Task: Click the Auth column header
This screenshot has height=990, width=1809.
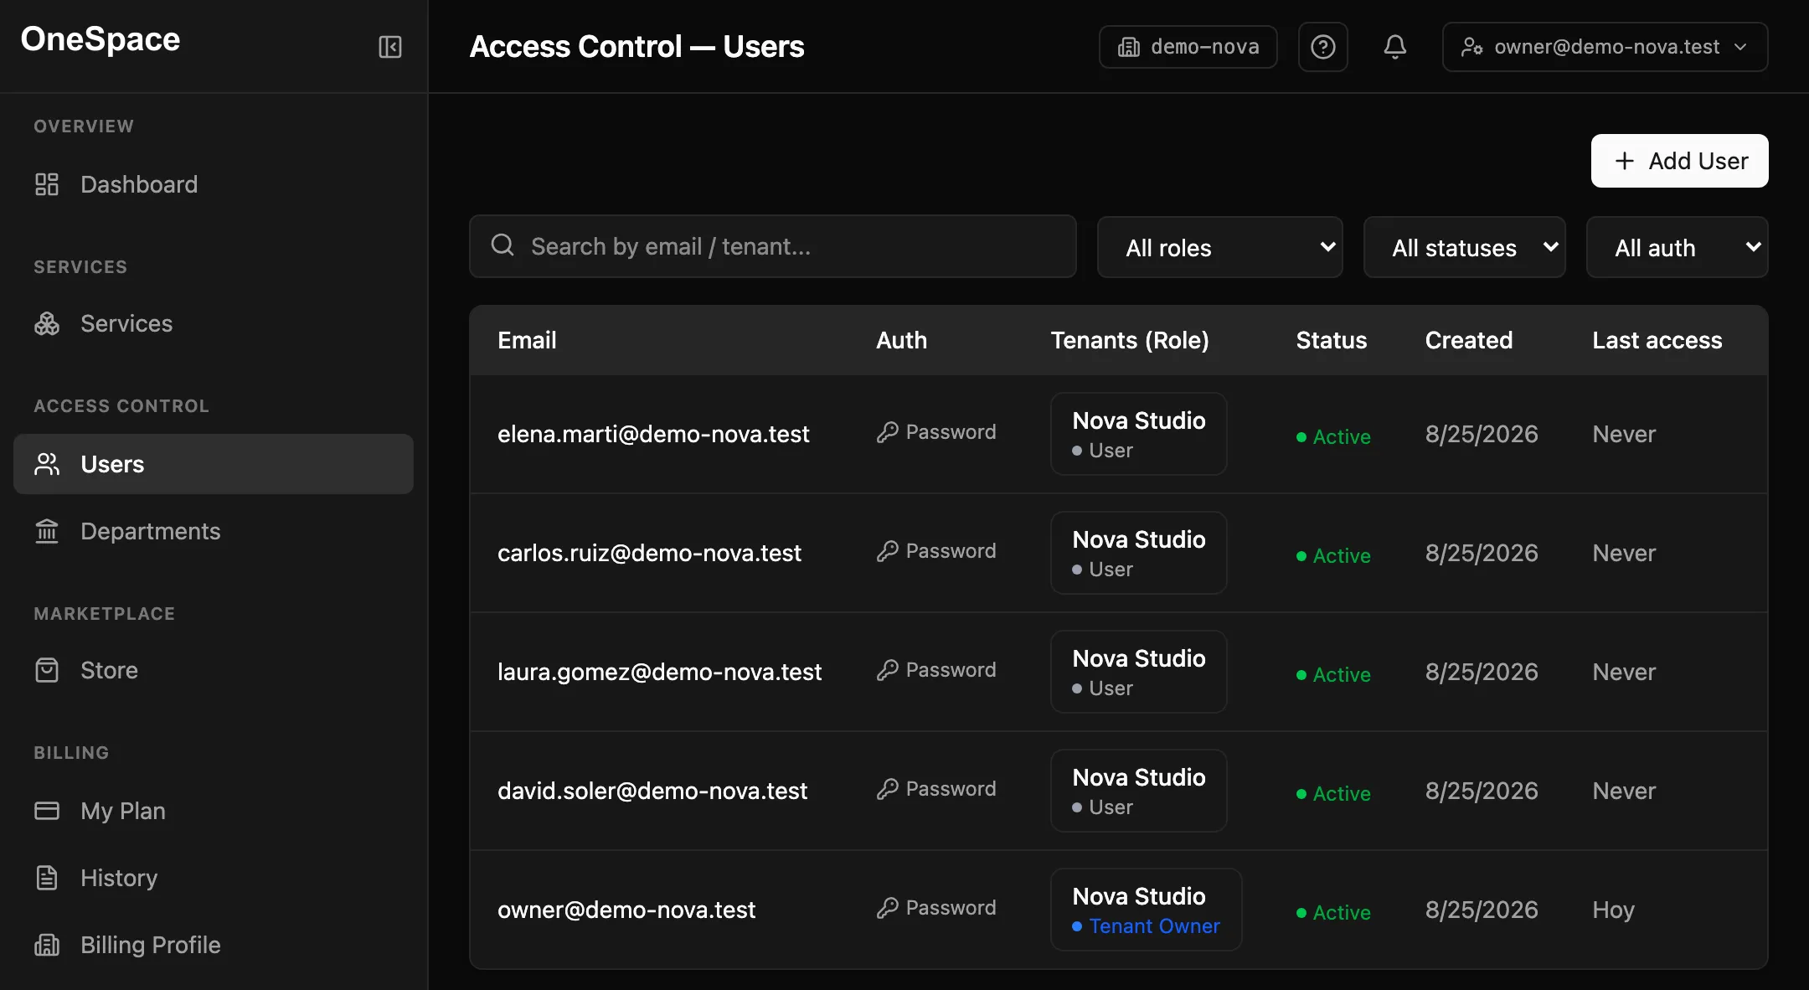Action: (x=901, y=340)
